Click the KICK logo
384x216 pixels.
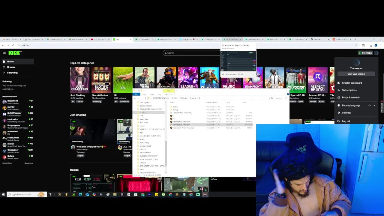(x=15, y=53)
